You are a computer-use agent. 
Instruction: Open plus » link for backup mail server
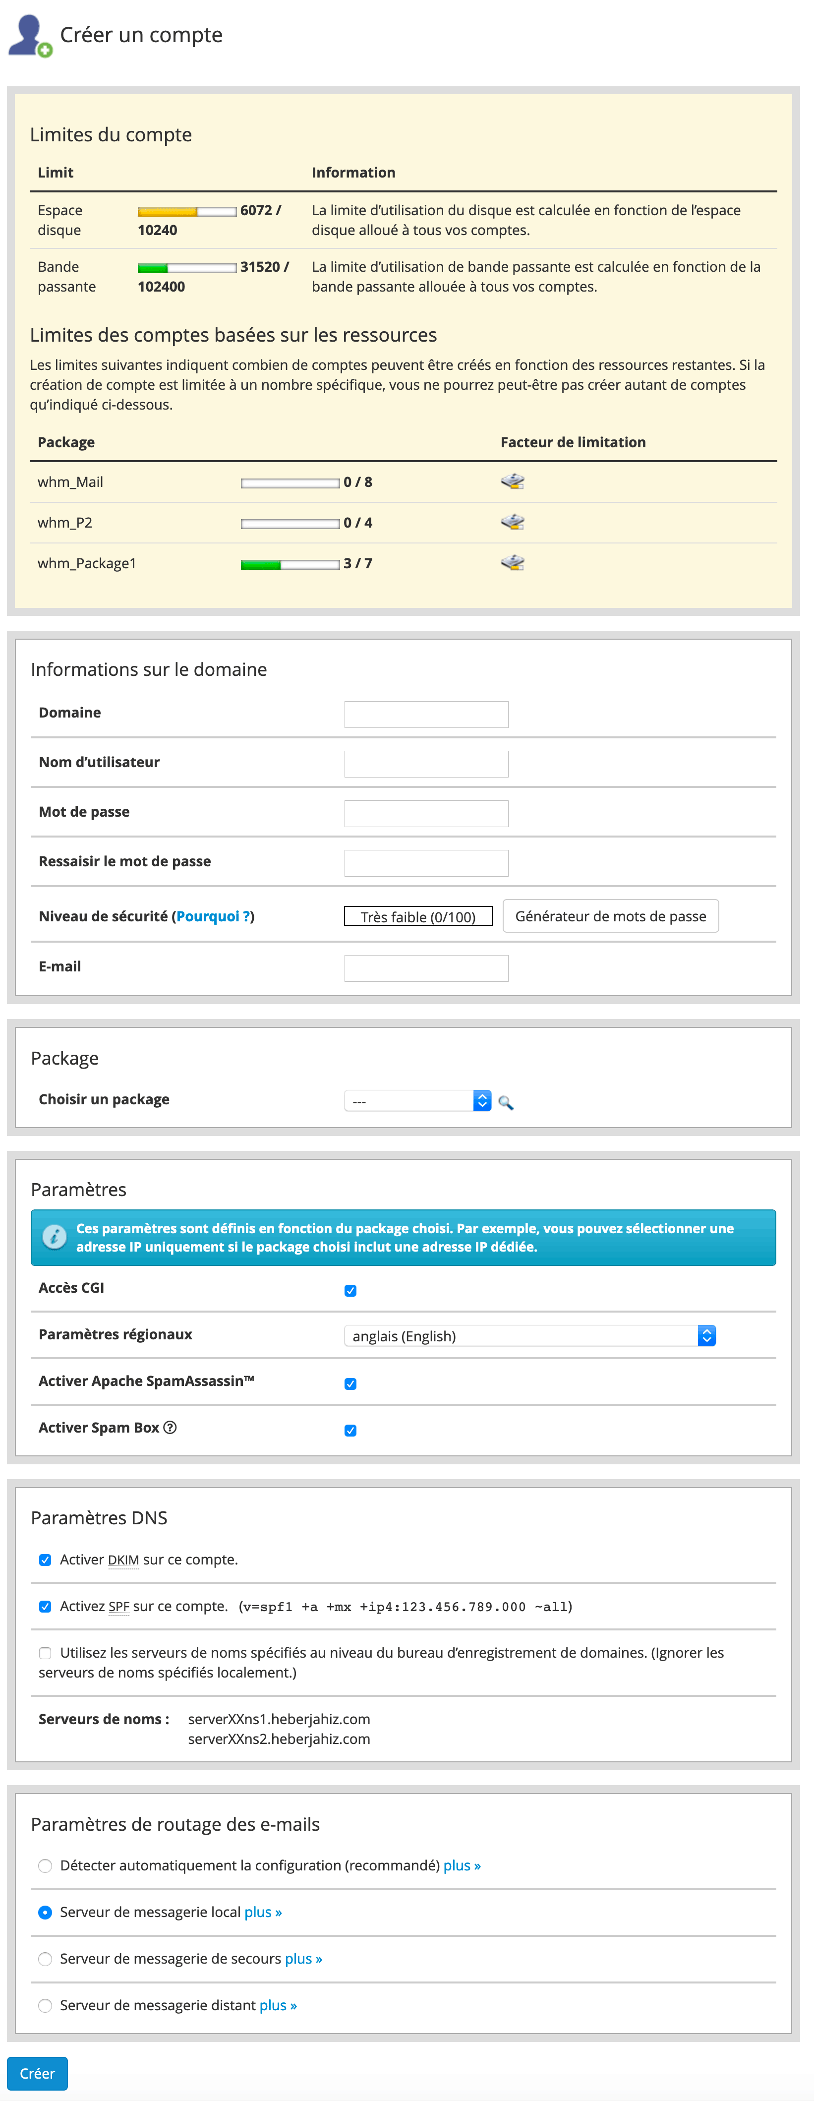303,1958
